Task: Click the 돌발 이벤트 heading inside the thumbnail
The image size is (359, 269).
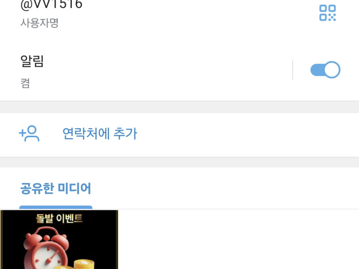Action: (x=59, y=218)
